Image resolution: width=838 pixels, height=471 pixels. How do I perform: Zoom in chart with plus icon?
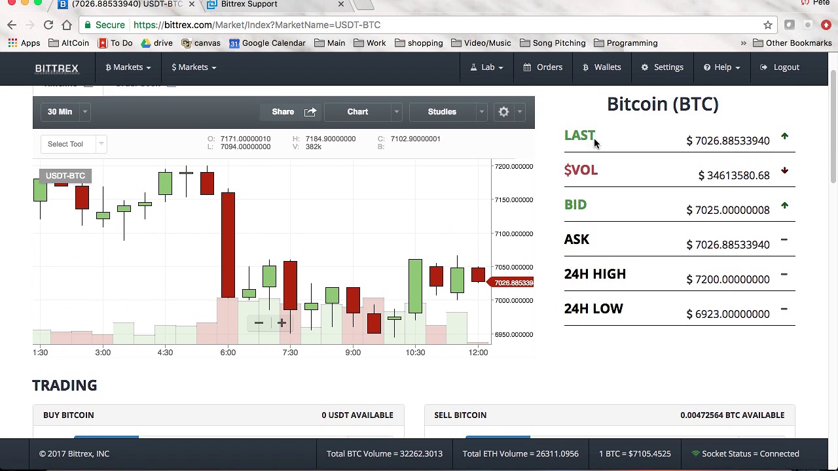[282, 323]
